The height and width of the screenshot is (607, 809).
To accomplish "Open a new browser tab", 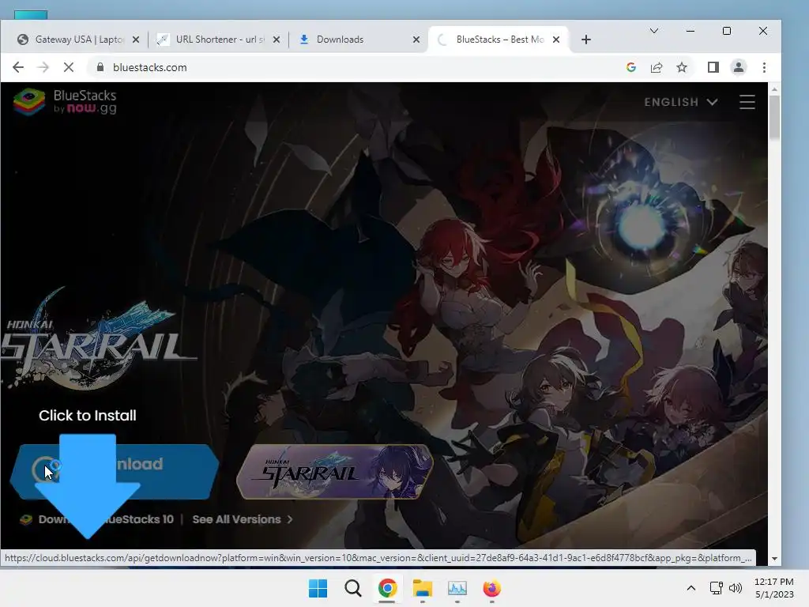I will click(x=586, y=40).
